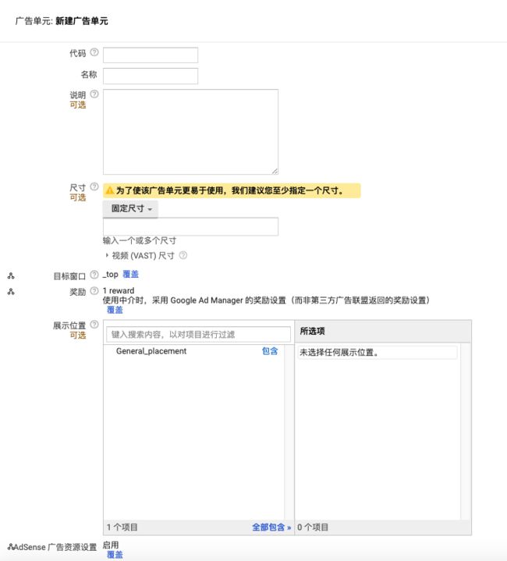Screen dimensions: 507x561
Task: Click 覆盖 link under AdSense 启用
Action: point(115,555)
